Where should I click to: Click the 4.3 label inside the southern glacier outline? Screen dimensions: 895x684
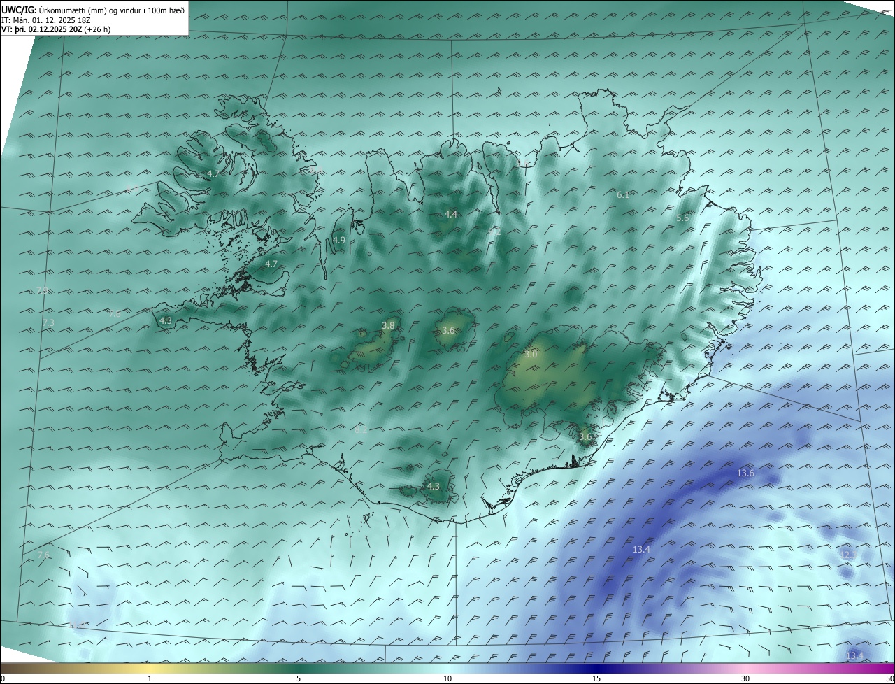tap(434, 486)
